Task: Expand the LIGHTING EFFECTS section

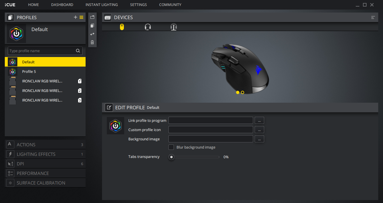Action: [45, 154]
